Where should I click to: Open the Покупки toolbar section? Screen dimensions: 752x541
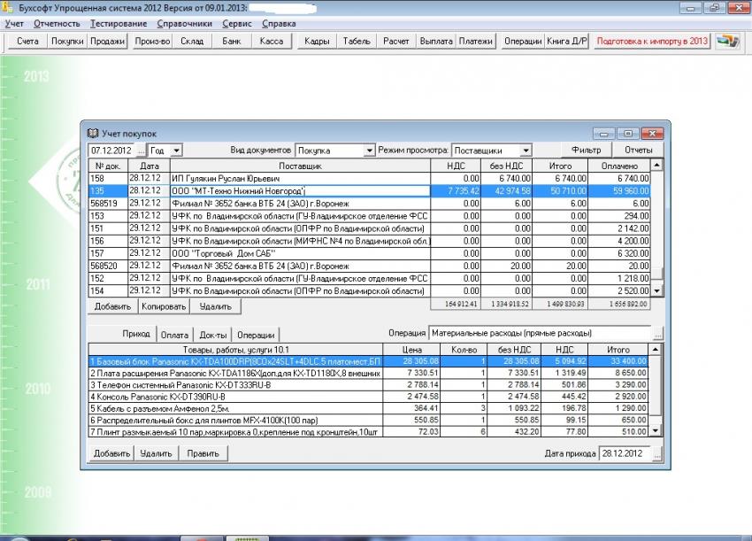pyautogui.click(x=67, y=41)
